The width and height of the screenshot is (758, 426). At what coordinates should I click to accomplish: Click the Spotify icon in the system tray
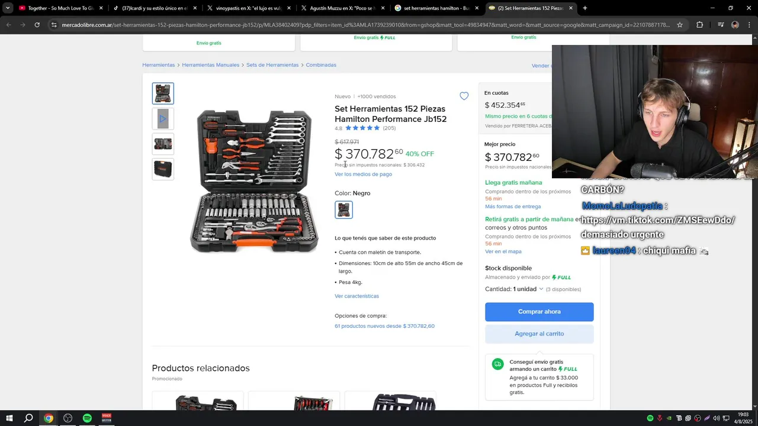[650, 418]
